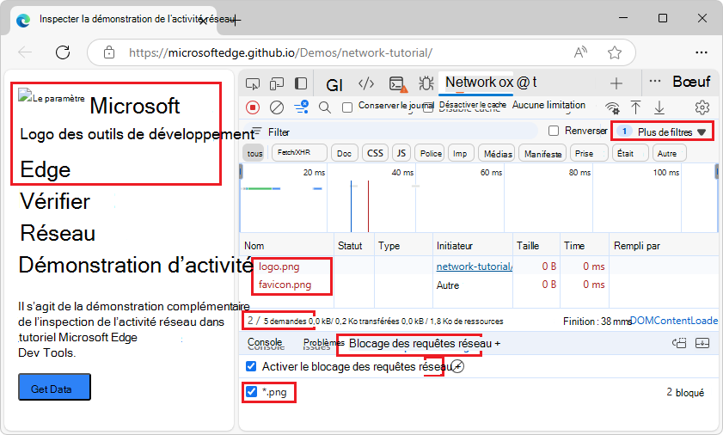Click remove all patterns icon

[457, 367]
